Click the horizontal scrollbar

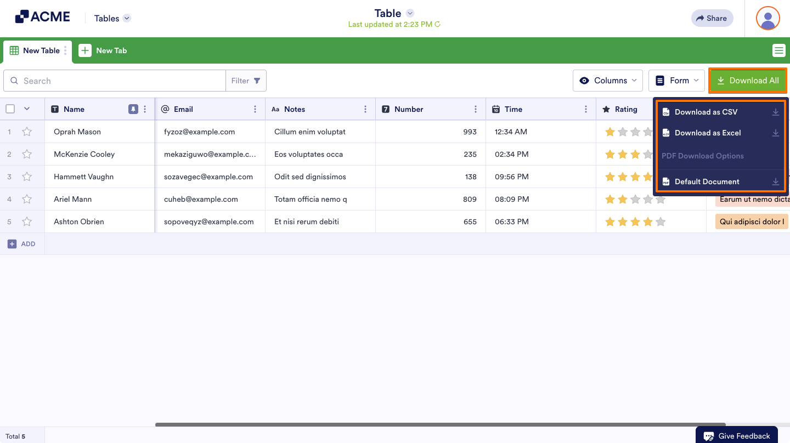pos(441,424)
